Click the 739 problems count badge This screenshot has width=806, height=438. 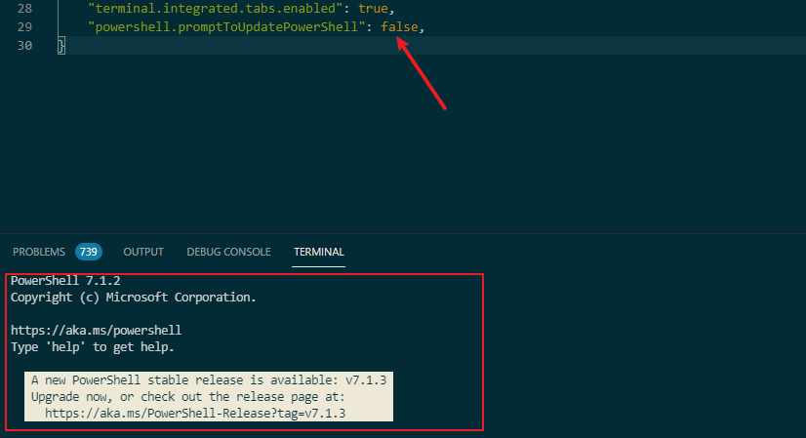(89, 252)
